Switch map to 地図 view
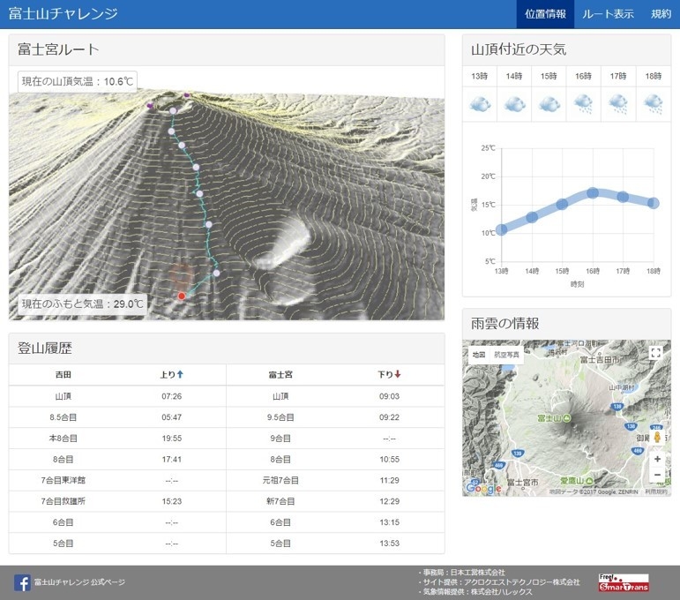 point(478,355)
